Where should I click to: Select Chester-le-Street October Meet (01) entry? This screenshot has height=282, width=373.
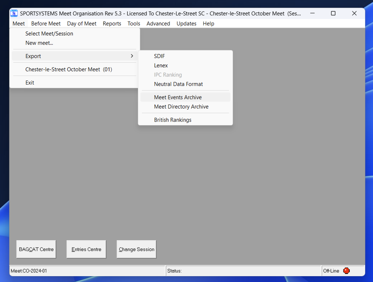coord(74,69)
